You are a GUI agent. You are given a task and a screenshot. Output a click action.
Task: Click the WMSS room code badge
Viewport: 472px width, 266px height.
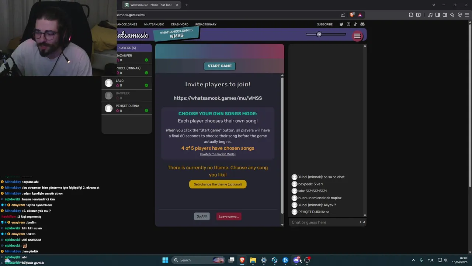(x=176, y=34)
